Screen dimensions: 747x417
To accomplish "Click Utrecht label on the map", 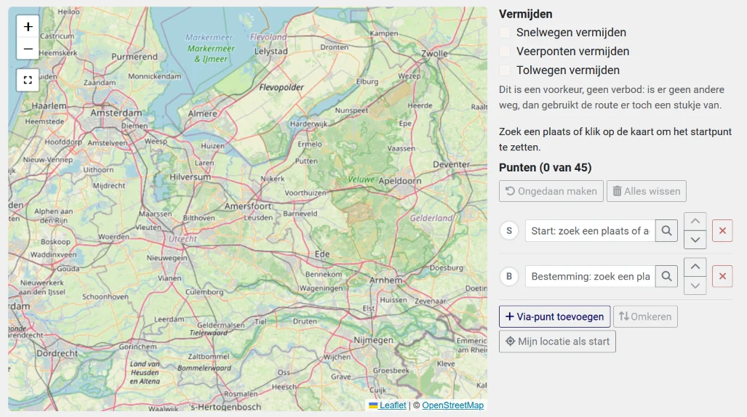I will [x=183, y=238].
